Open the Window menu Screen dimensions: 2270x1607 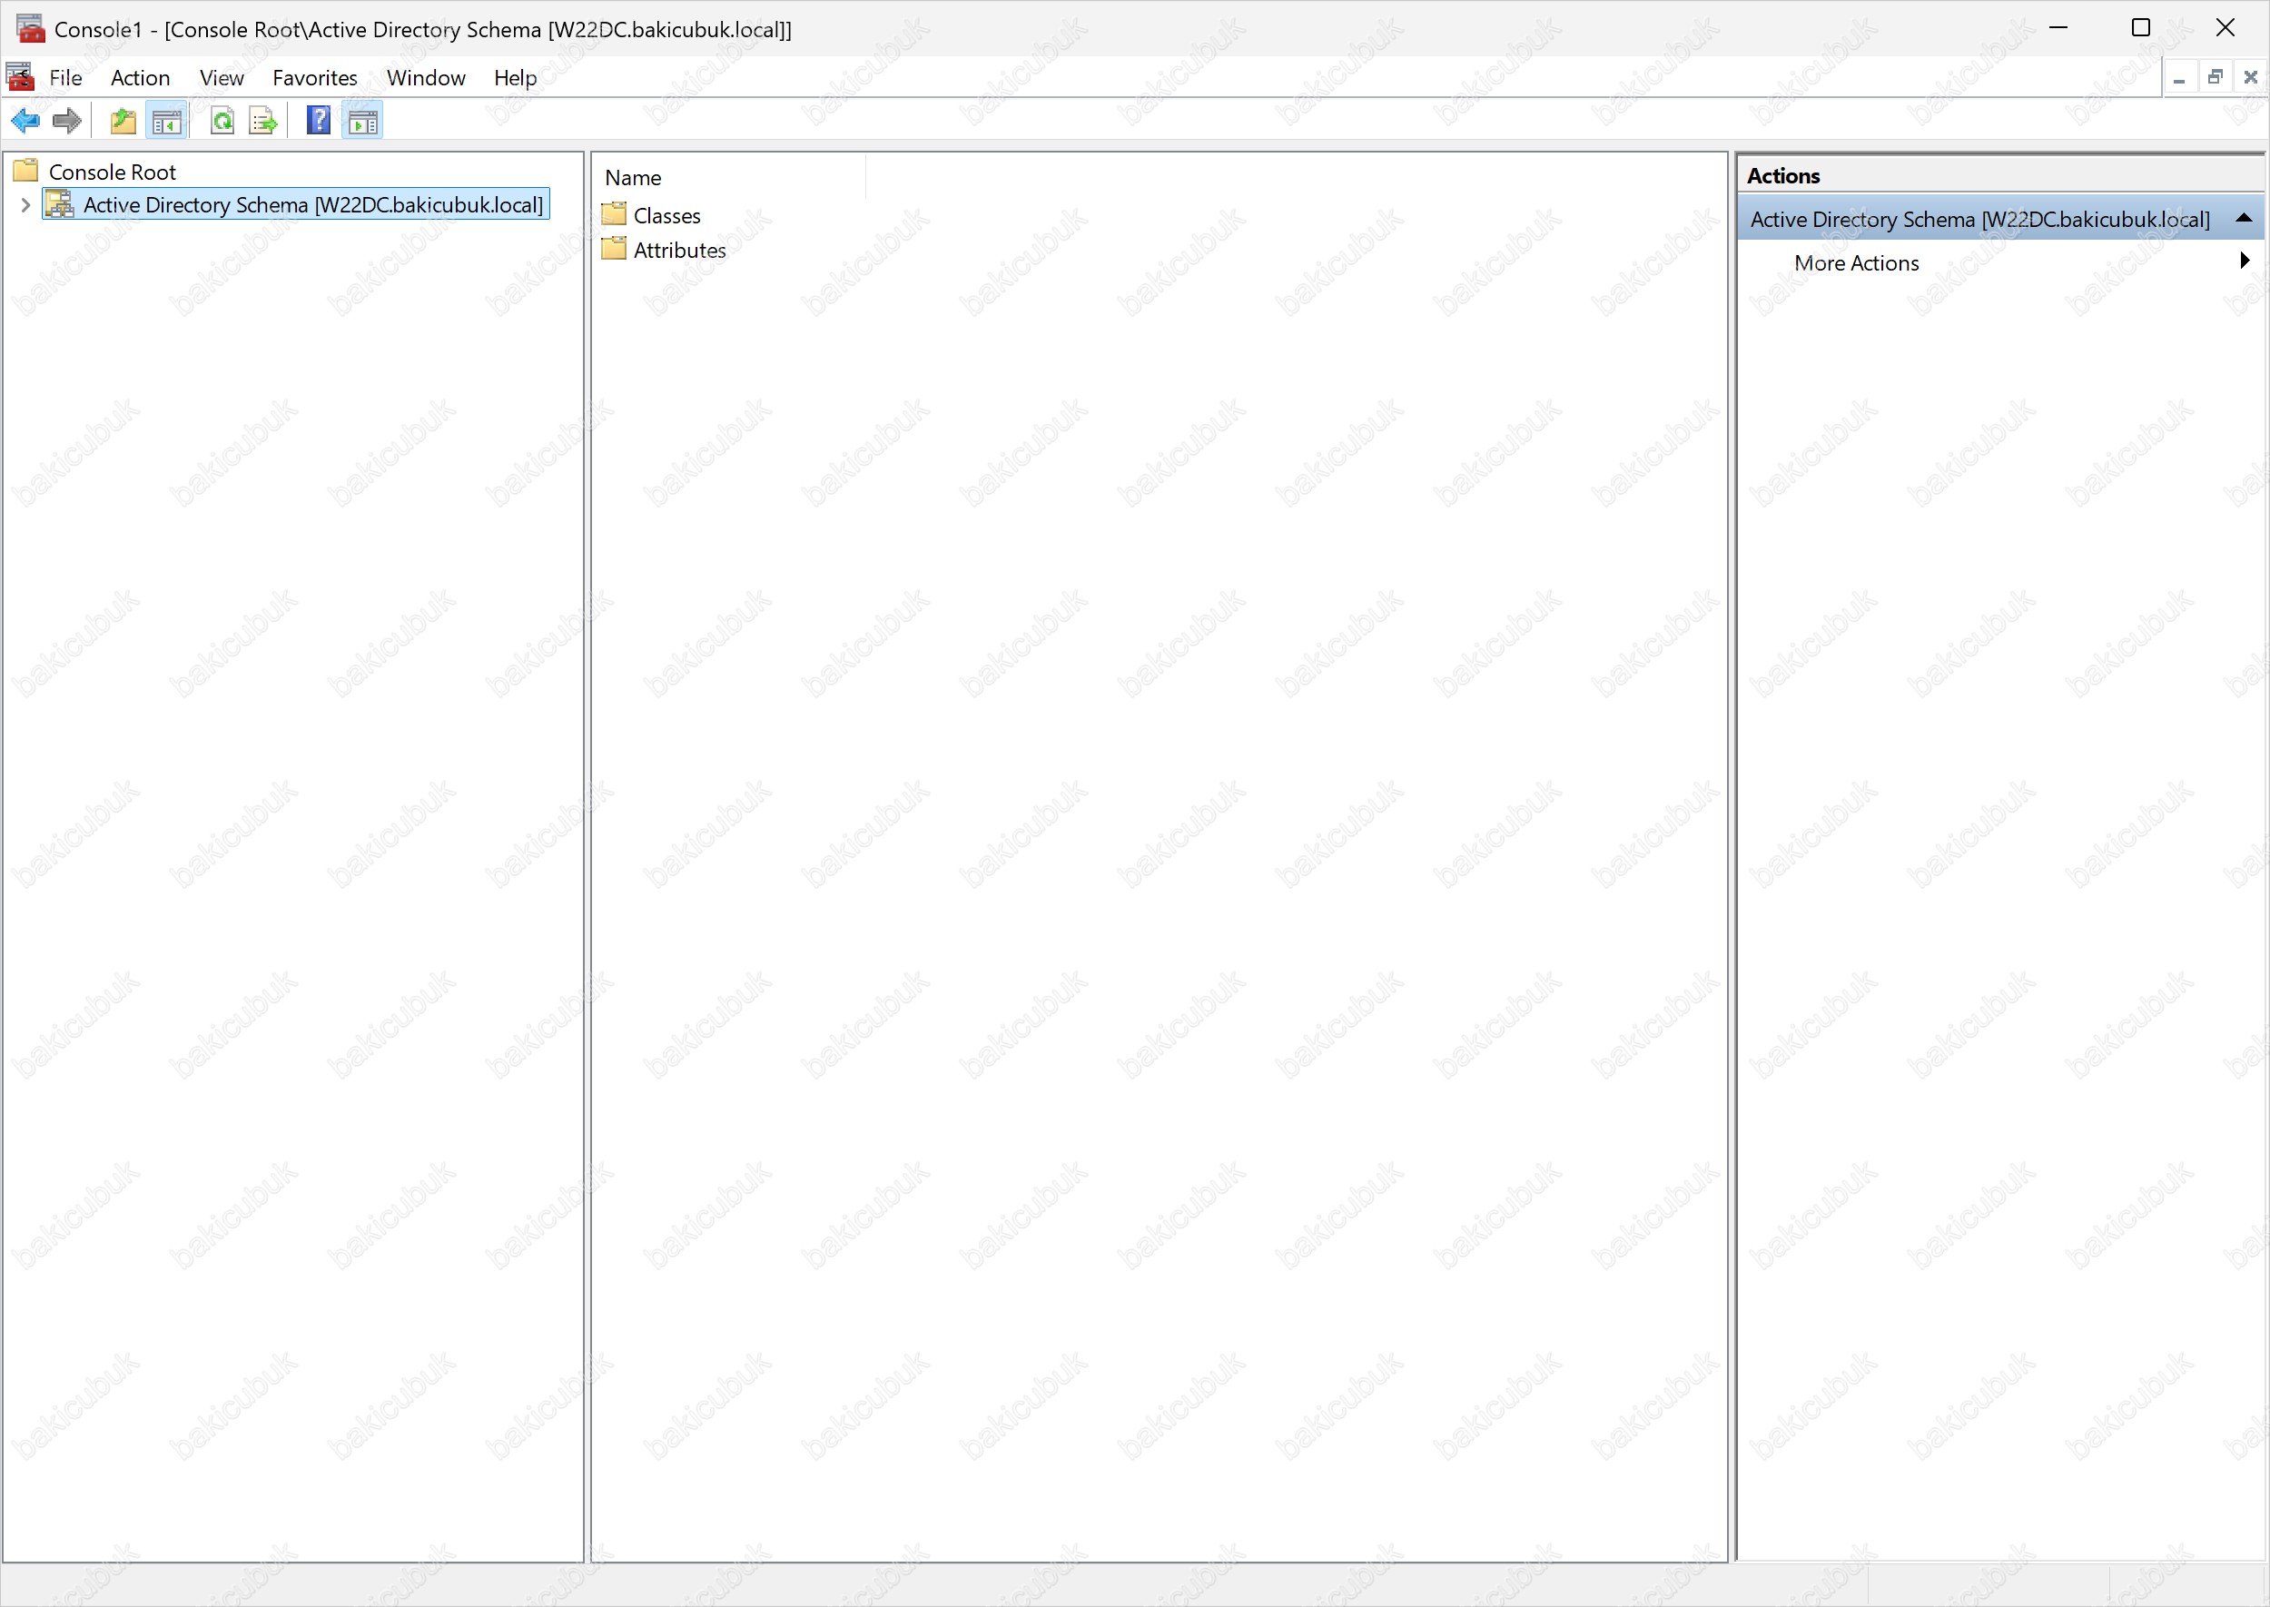coord(426,78)
